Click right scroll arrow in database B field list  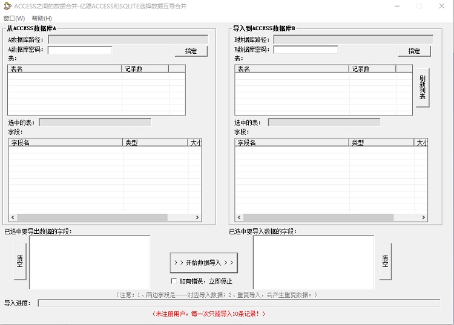point(423,217)
